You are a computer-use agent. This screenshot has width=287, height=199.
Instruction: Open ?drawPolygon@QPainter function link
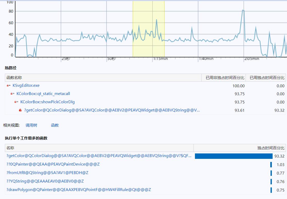(x=79, y=190)
